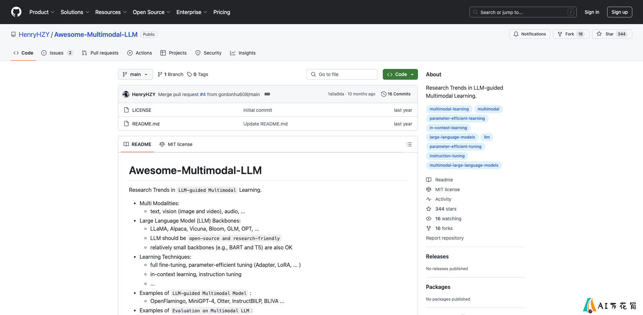
Task: Open the Readme sidebar link
Action: [x=439, y=180]
